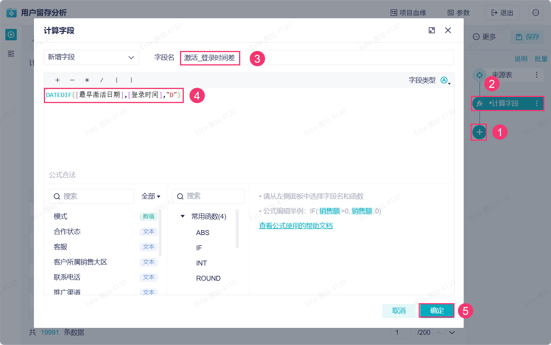Select the INT function
This screenshot has height=345, width=551.
point(201,263)
